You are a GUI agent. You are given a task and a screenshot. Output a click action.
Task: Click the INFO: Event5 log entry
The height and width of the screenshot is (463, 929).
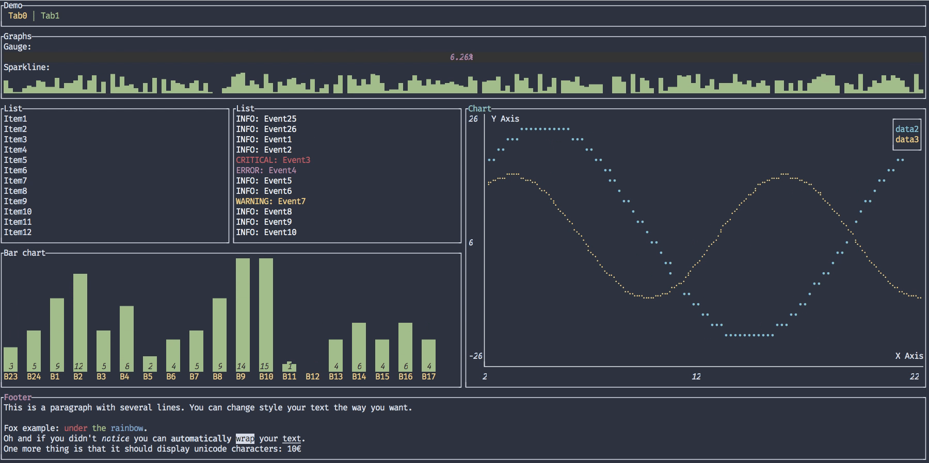coord(264,181)
